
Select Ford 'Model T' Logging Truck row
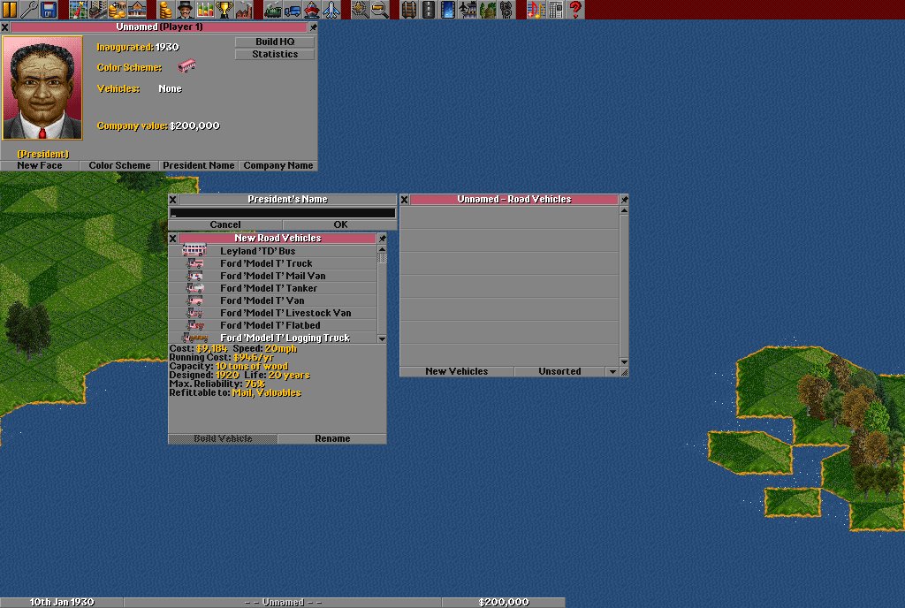pyautogui.click(x=272, y=338)
